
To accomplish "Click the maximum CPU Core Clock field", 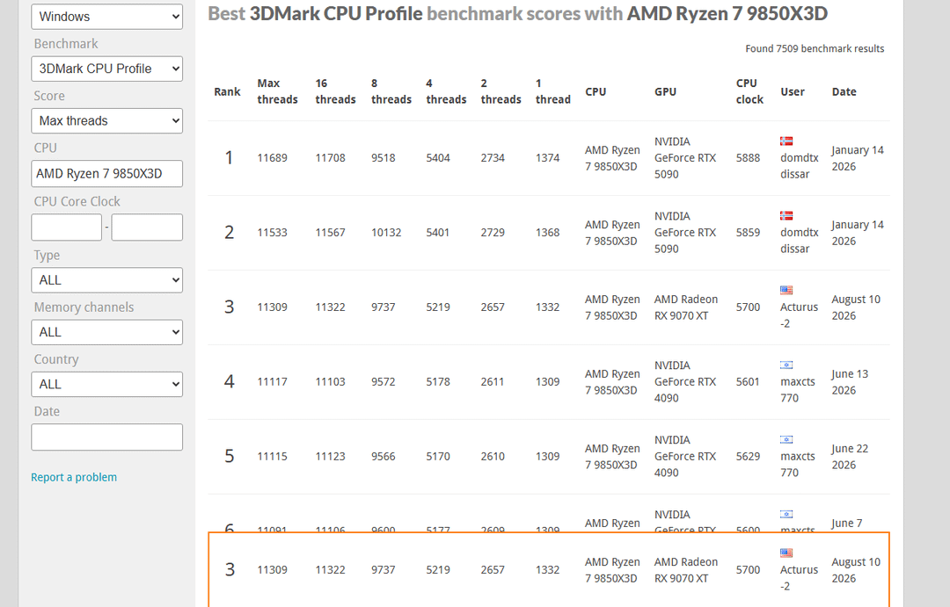I will (147, 227).
